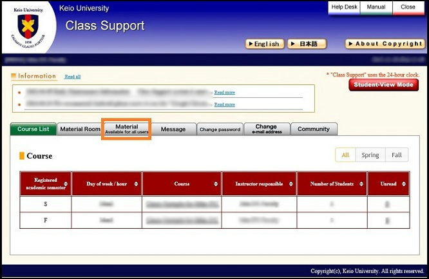Open About Copyright page
Screen dimensions: 429x279
click(385, 44)
